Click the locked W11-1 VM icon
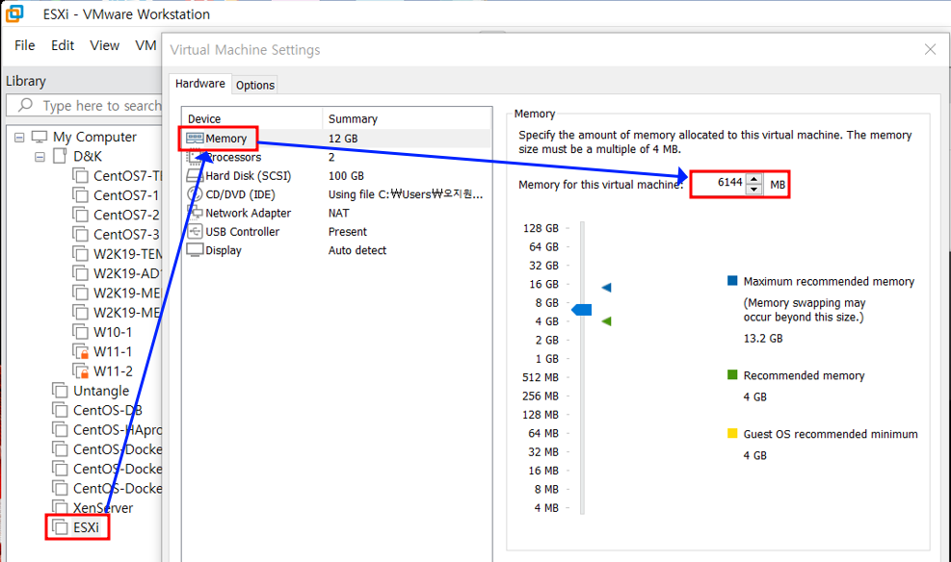The image size is (951, 562). click(x=80, y=351)
